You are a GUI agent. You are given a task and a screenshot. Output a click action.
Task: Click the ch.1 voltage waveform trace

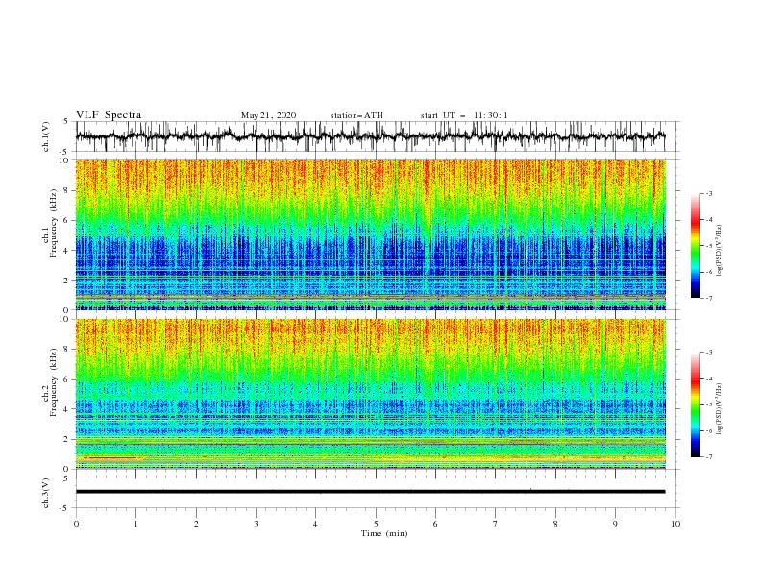[370, 136]
